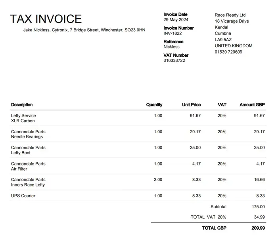
Task: Select the Needle Bearings line
Action: coord(27,137)
